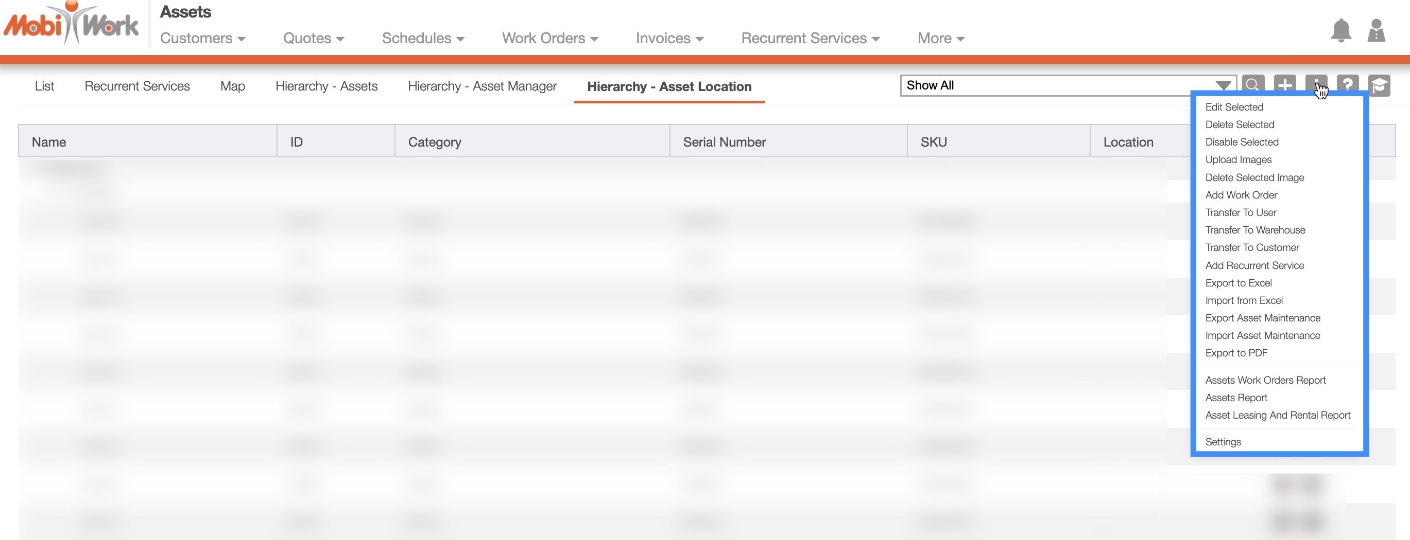Select Export to Excel from menu

pyautogui.click(x=1238, y=283)
